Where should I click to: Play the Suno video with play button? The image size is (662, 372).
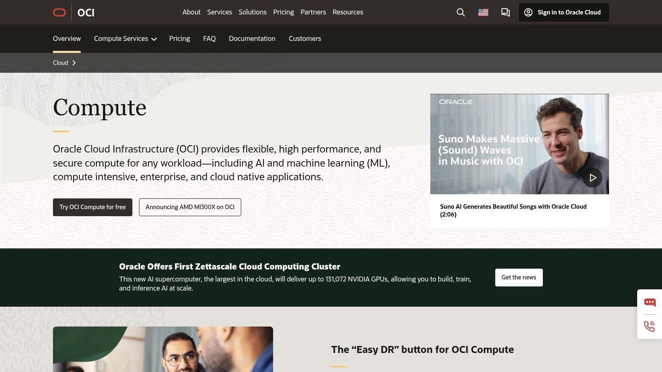(592, 178)
